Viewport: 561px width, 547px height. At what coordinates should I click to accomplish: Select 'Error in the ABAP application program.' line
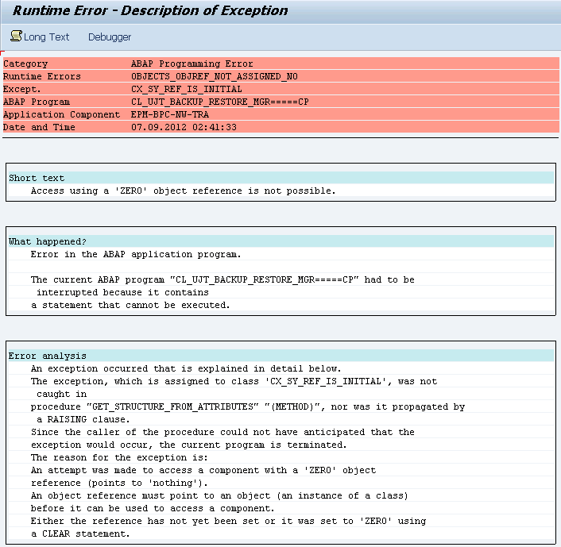pyautogui.click(x=136, y=254)
